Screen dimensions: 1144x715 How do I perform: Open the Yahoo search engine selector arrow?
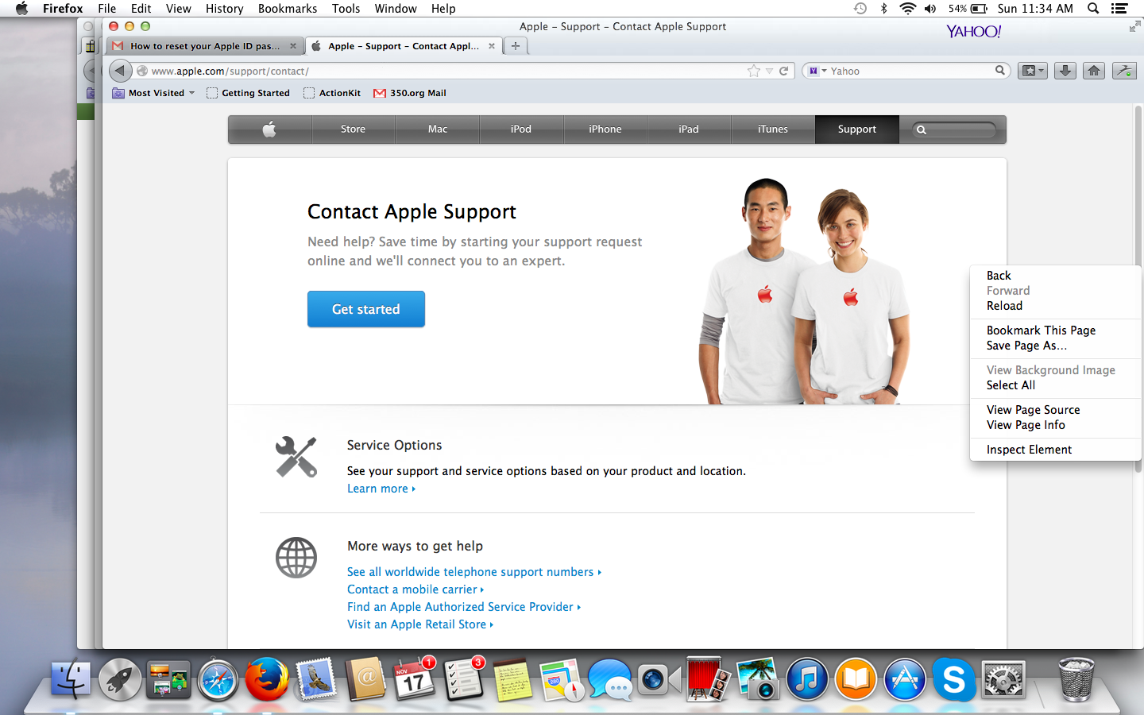824,71
